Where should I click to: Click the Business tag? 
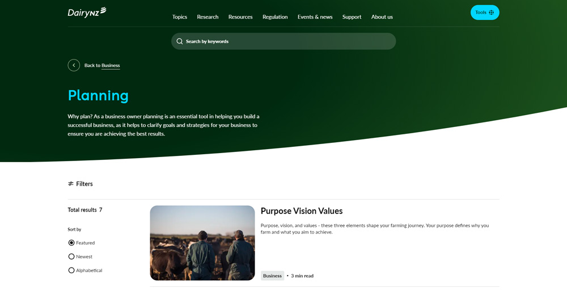pos(272,276)
